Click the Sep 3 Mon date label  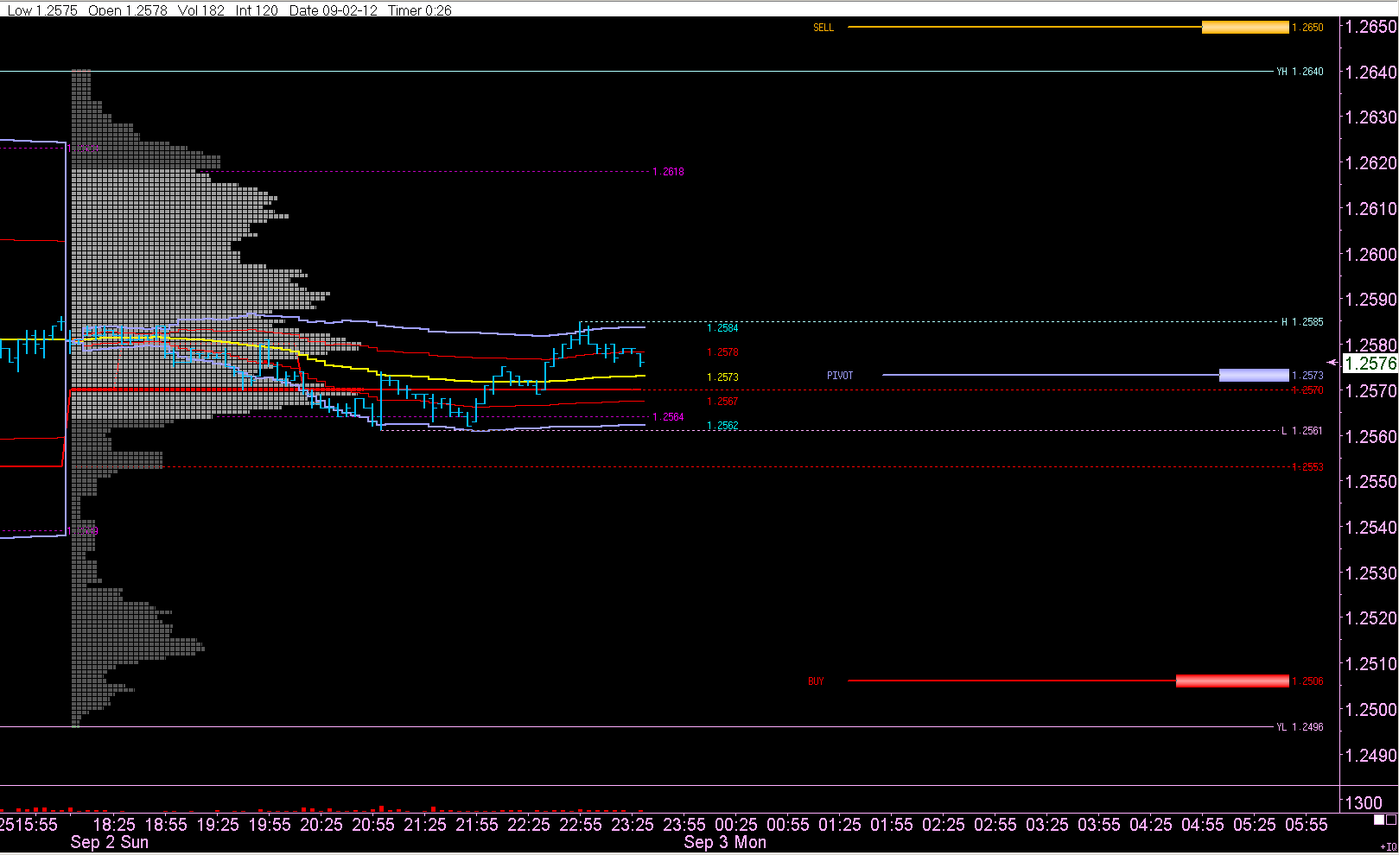pyautogui.click(x=725, y=842)
